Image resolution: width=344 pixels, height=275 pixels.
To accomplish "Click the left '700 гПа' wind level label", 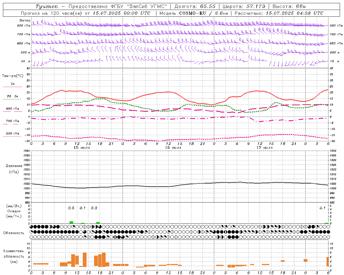I will (x=24, y=34).
